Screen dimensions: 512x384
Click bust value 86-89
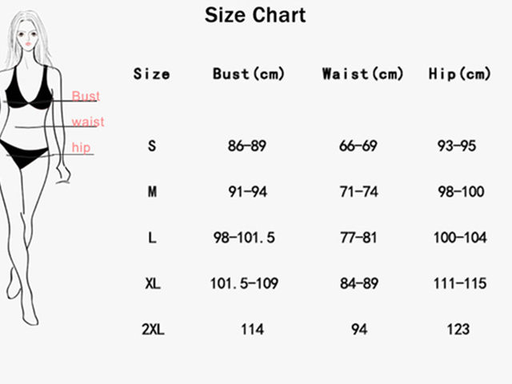[247, 146]
